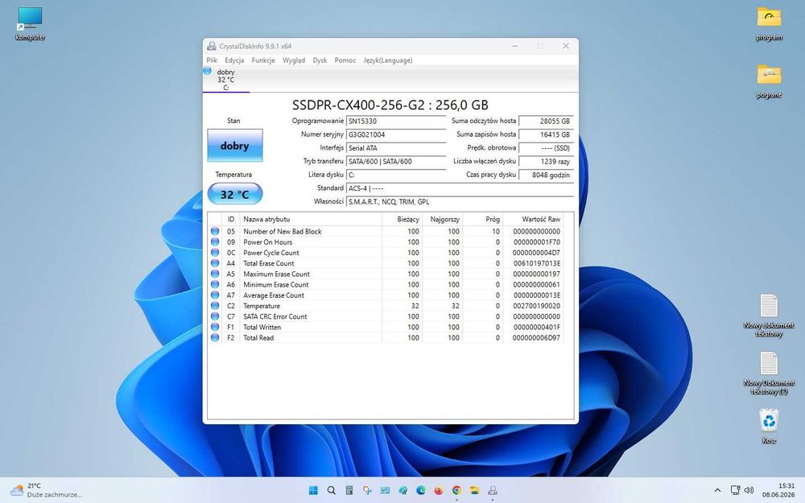The image size is (805, 503).
Task: Open the Funkcje menu
Action: (x=263, y=60)
